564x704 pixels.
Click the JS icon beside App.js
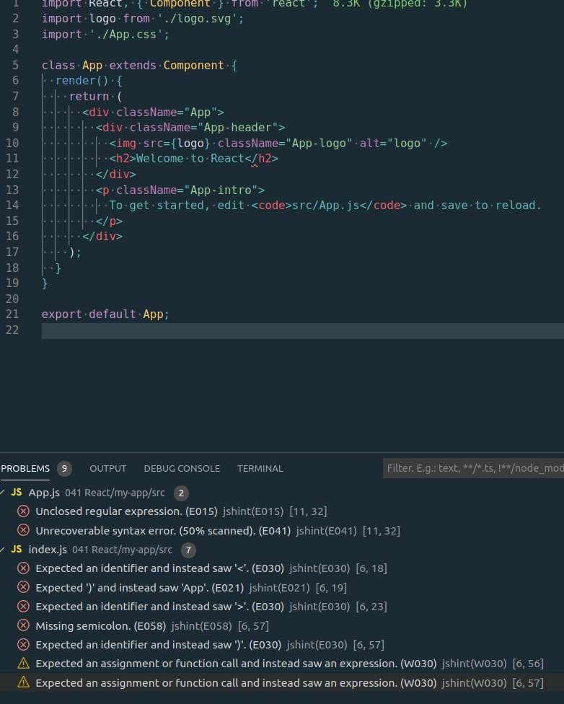17,493
